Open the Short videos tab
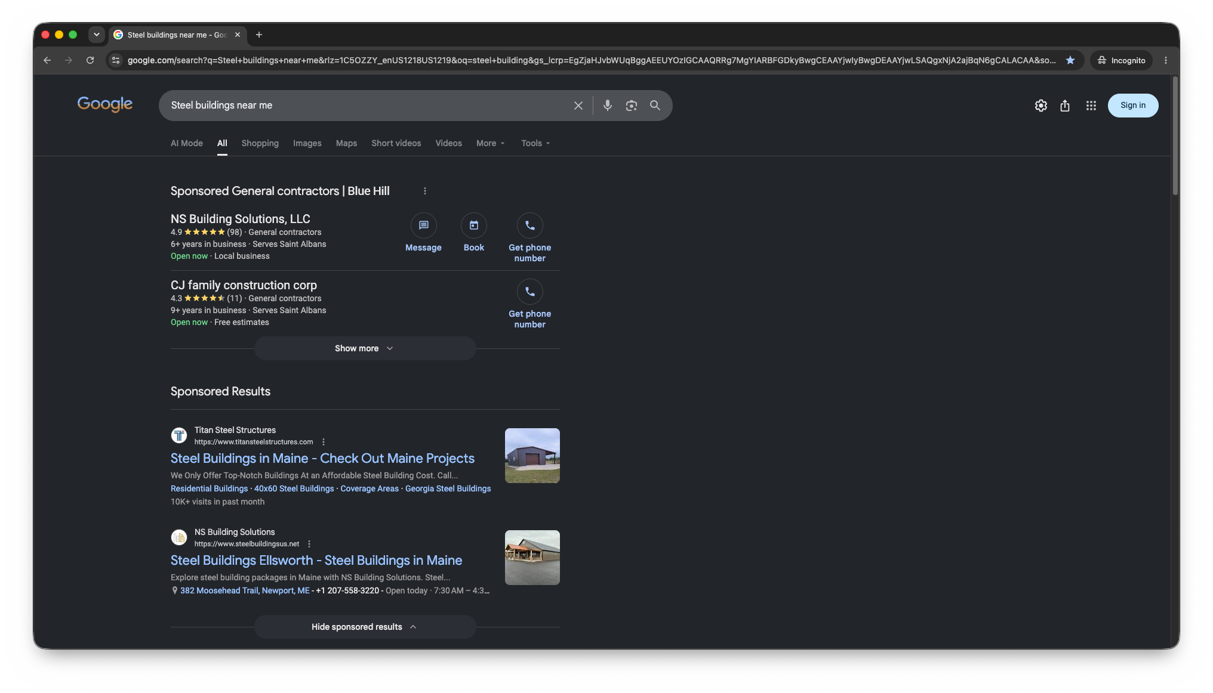Viewport: 1213px width, 693px height. [x=396, y=143]
